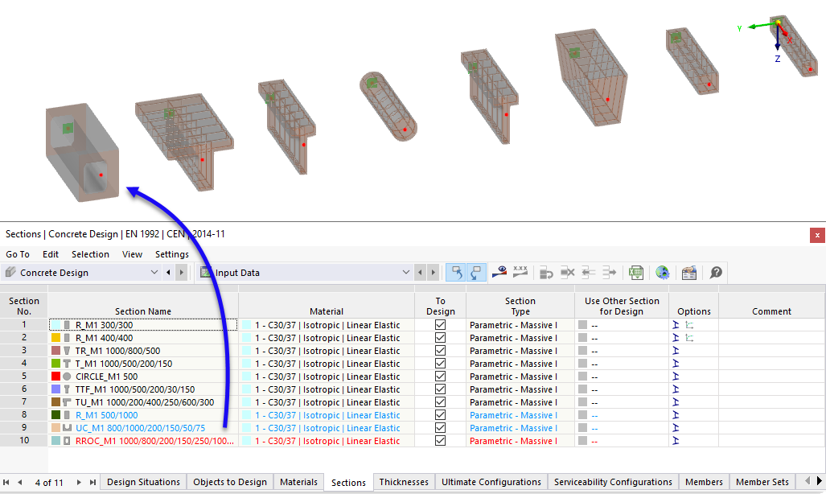Switch to the Objects to Design tab
This screenshot has width=826, height=498.
pyautogui.click(x=230, y=482)
